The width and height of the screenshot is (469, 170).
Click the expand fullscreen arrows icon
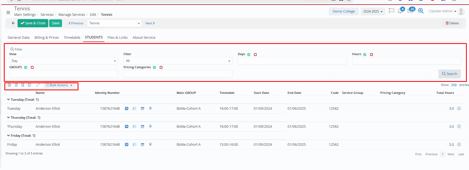(x=38, y=85)
